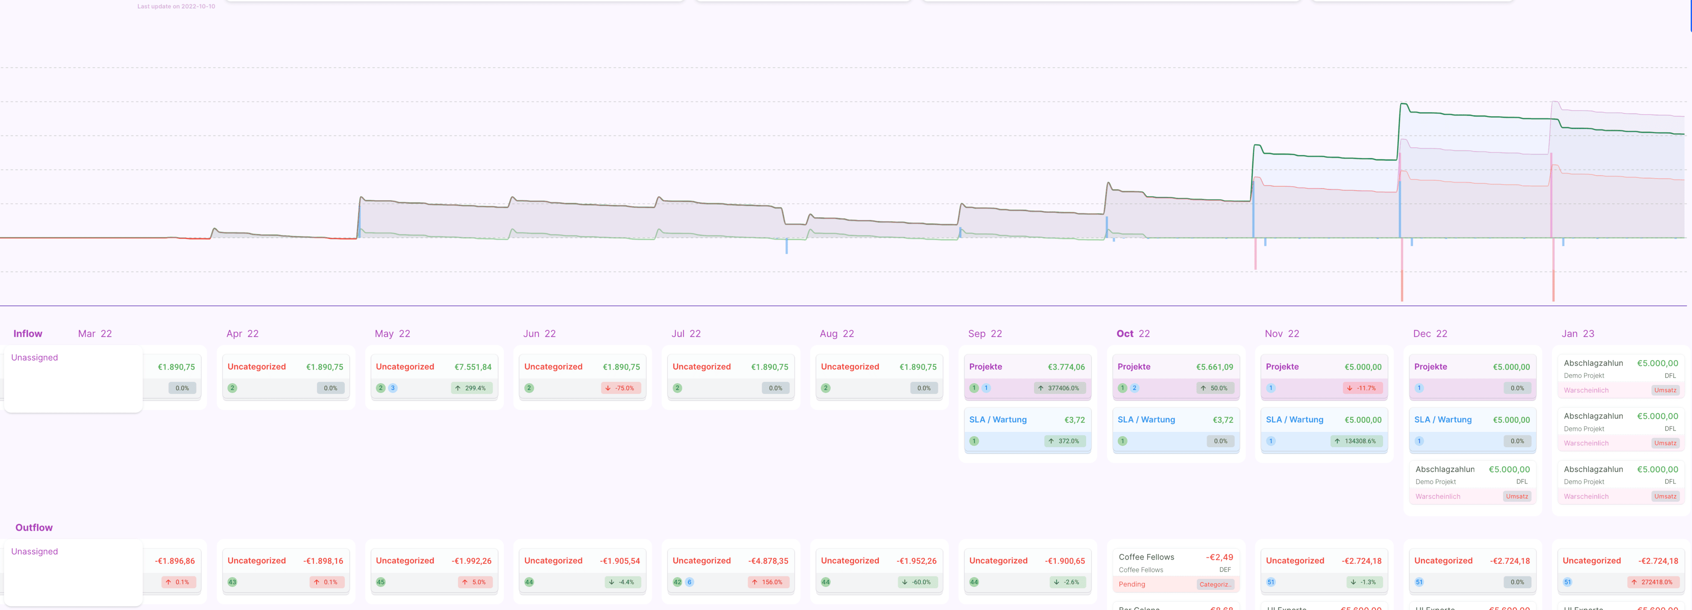Click the Unassigned label in Outflow section
Viewport: 1692px width, 610px height.
[35, 551]
